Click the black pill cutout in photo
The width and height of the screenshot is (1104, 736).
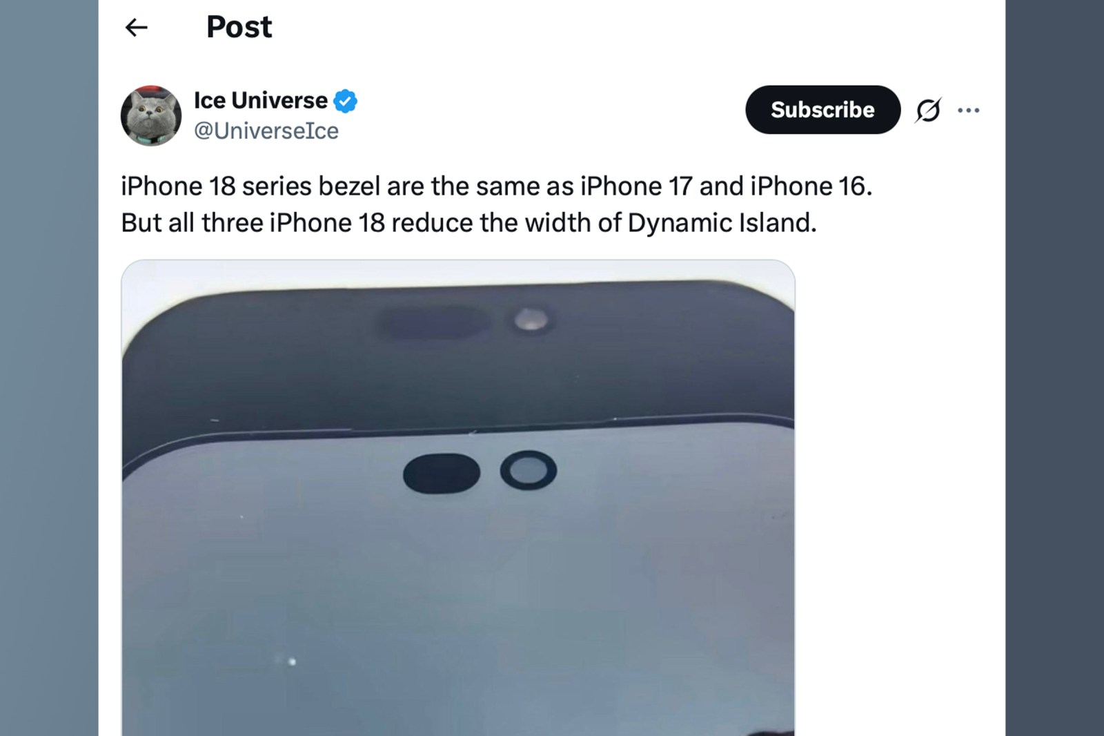click(x=442, y=474)
